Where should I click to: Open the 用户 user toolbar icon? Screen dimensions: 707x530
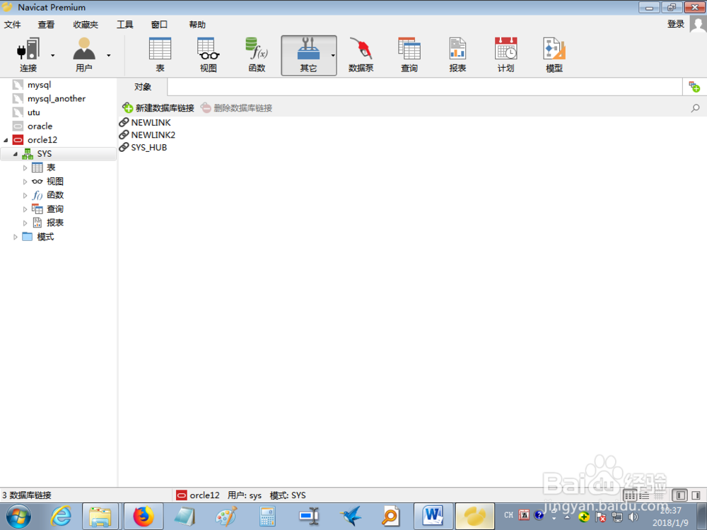[84, 55]
